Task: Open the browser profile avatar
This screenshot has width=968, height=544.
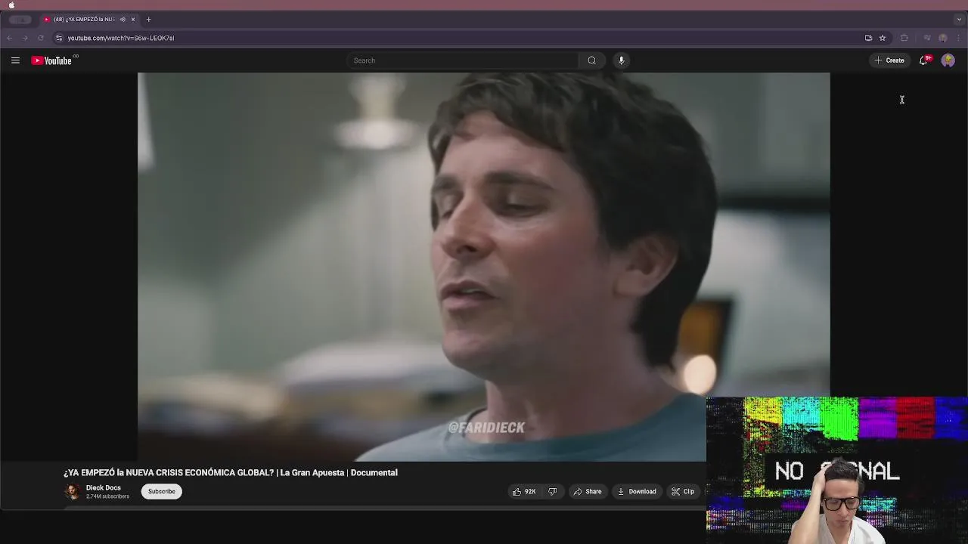Action: [x=943, y=38]
